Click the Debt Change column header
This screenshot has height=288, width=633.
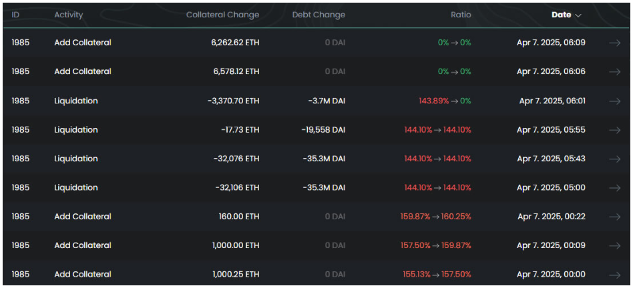(319, 15)
